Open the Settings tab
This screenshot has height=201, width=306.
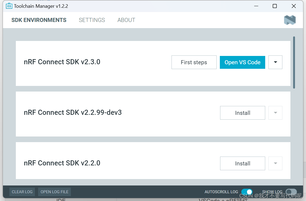pyautogui.click(x=92, y=20)
